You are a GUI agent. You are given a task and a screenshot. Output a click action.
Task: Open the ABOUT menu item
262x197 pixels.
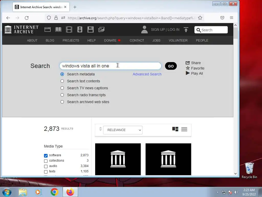coord(32,40)
